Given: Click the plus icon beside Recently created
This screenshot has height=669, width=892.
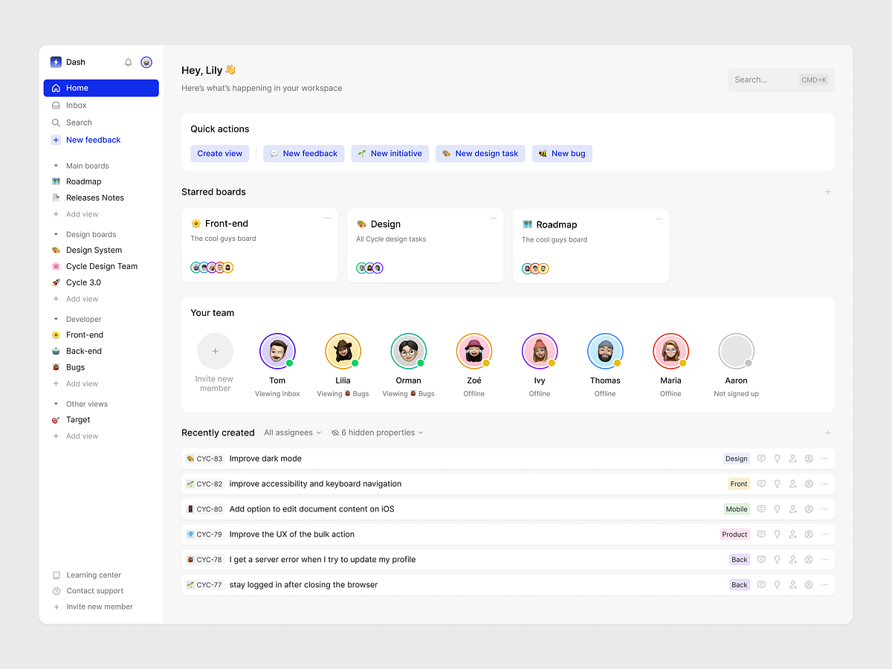Looking at the screenshot, I should click(x=828, y=432).
